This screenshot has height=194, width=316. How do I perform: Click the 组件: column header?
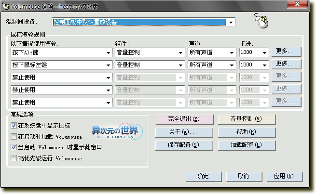pos(122,43)
